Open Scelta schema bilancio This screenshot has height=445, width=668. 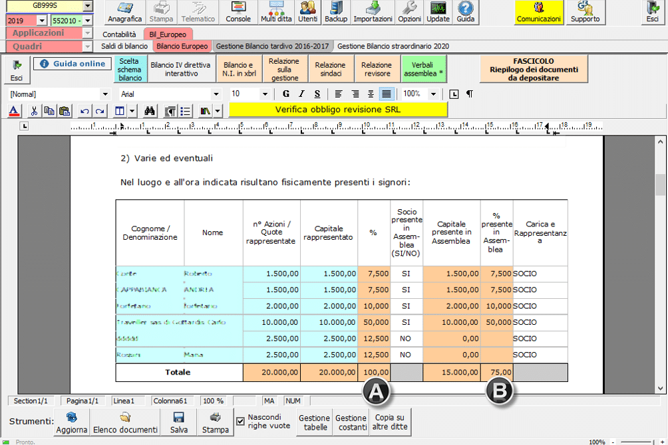pyautogui.click(x=130, y=69)
